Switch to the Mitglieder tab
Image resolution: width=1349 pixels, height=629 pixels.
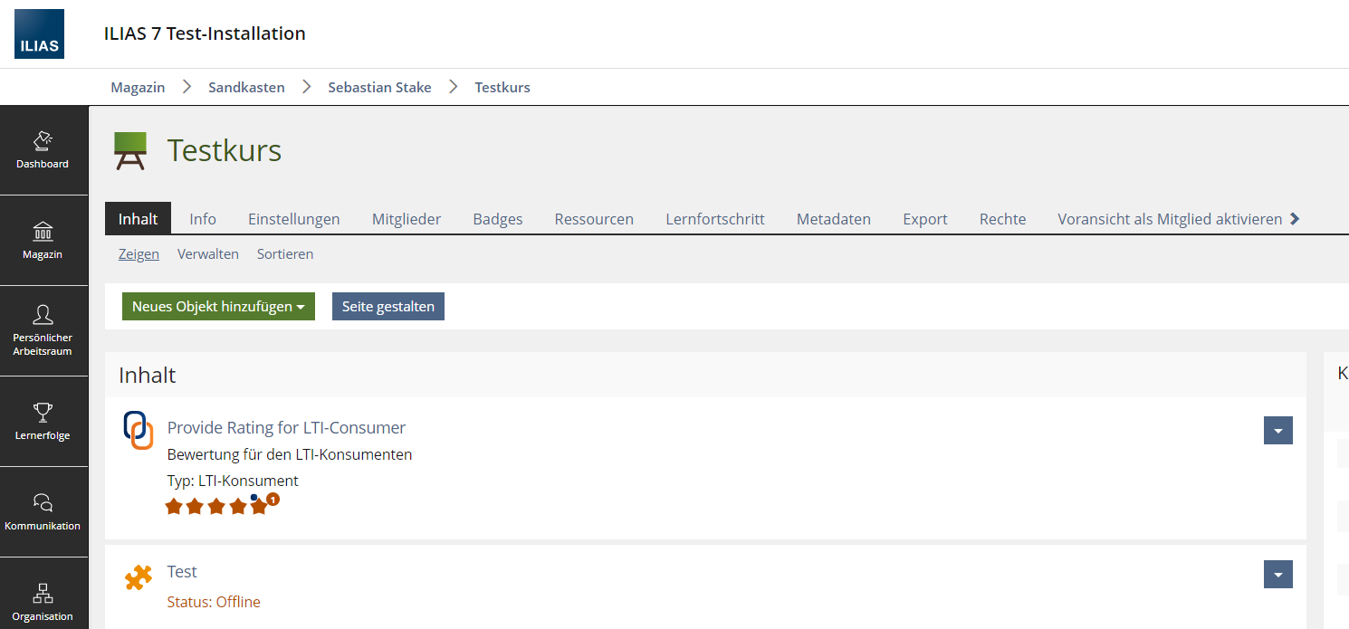coord(407,219)
